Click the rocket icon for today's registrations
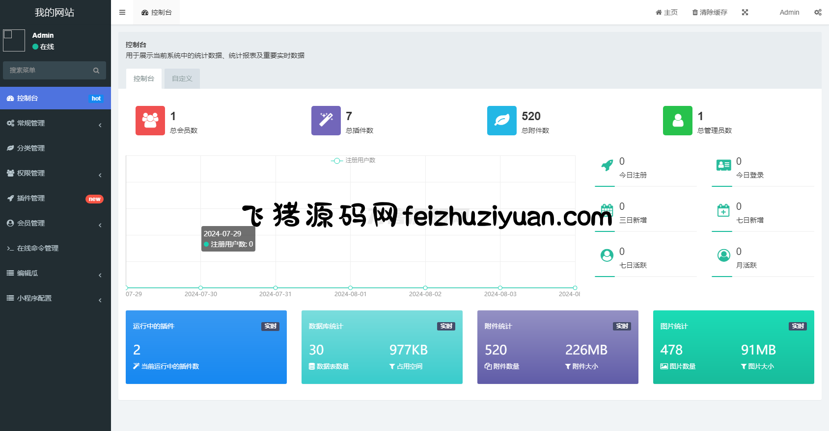Screen dimensions: 829x431 (607, 166)
